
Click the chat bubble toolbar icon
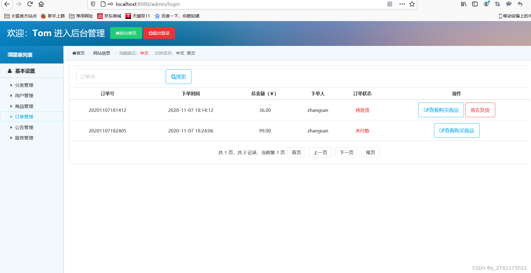pos(509,4)
